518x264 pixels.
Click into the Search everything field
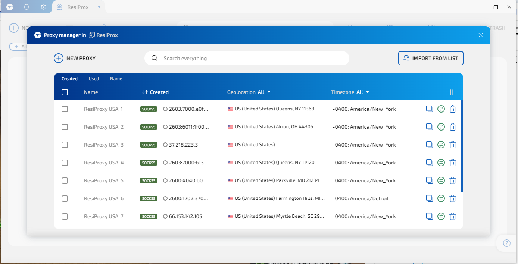[247, 58]
